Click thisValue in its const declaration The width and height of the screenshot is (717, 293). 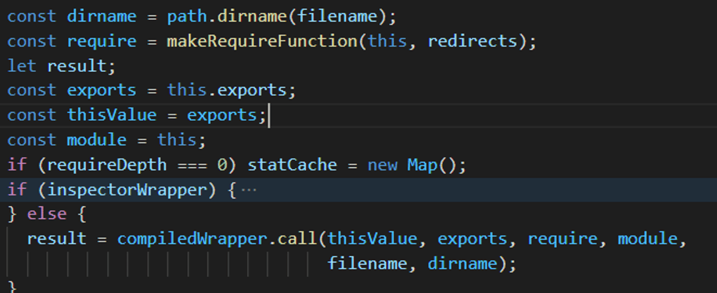point(112,115)
